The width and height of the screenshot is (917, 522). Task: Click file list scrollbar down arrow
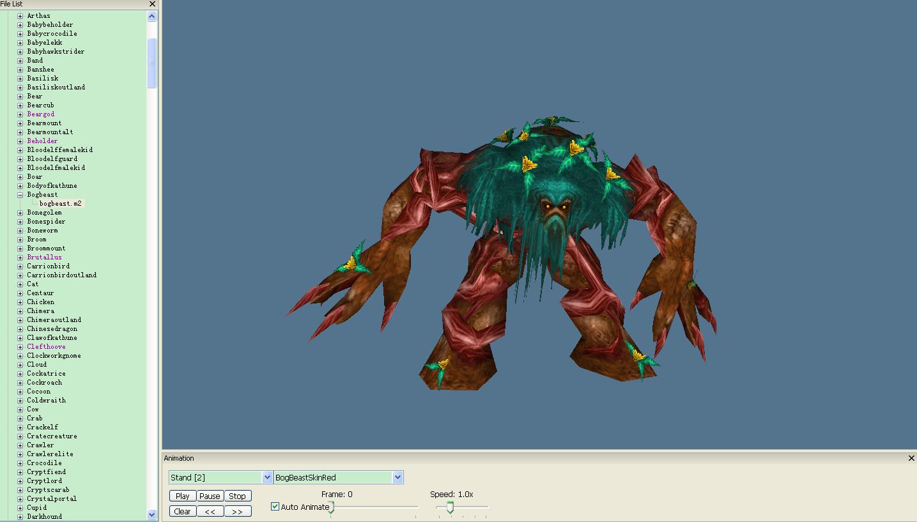152,514
